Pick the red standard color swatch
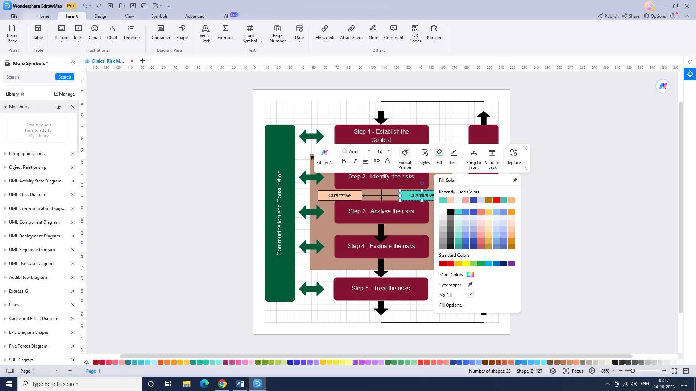Screen dimensions: 696x391 (450, 264)
